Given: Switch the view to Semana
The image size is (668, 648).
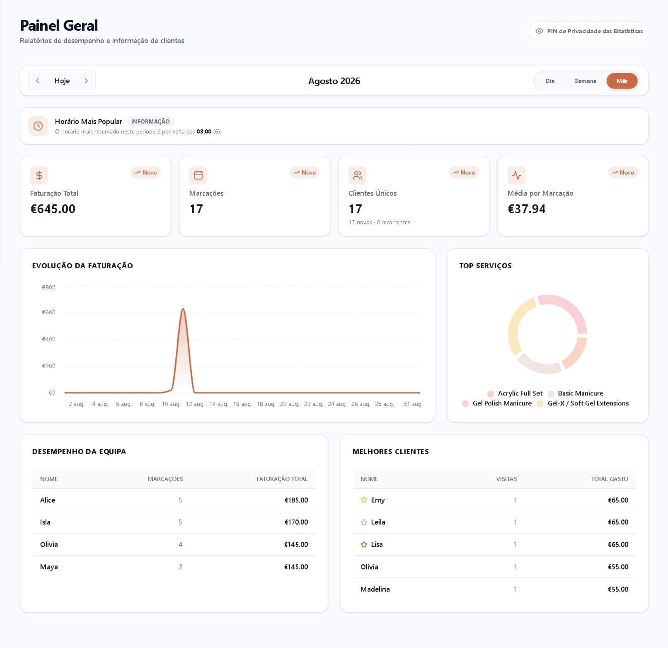Looking at the screenshot, I should [585, 81].
